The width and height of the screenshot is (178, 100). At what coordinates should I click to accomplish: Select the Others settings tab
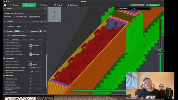coord(41,39)
